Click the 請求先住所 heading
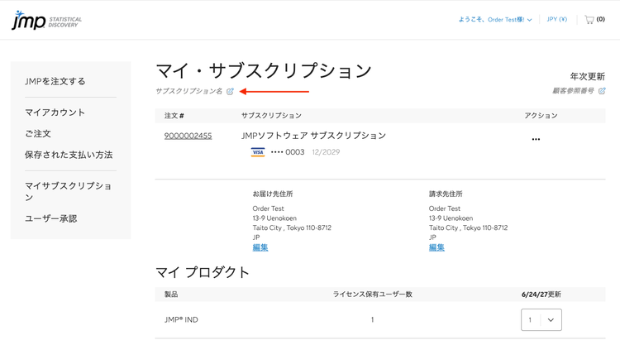Image resolution: width=620 pixels, height=340 pixels. pyautogui.click(x=446, y=194)
